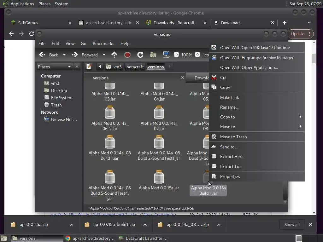Open the Go menu

83,43
